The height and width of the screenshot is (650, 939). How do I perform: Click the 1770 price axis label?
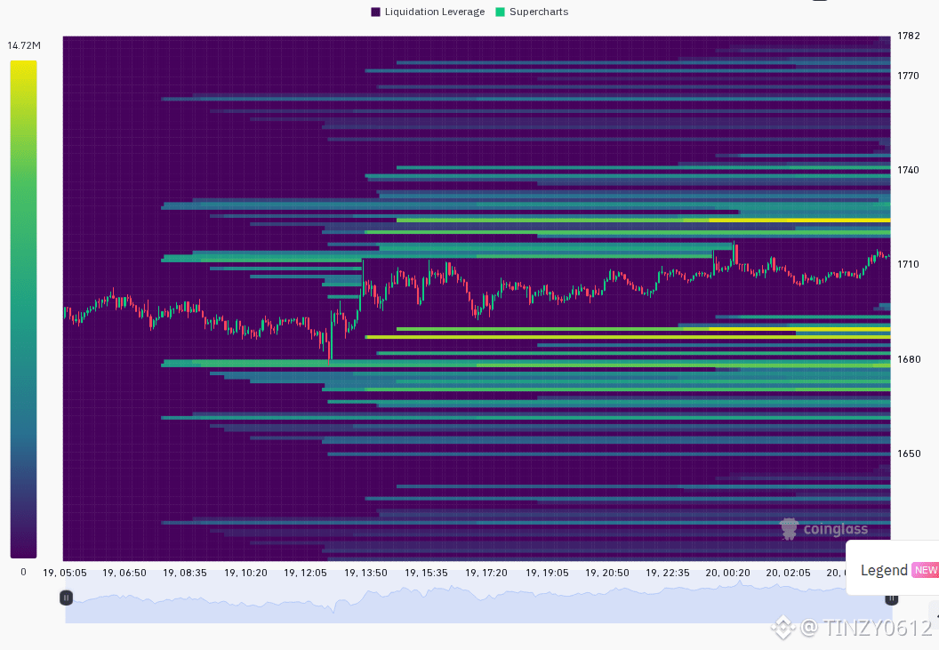pos(908,76)
